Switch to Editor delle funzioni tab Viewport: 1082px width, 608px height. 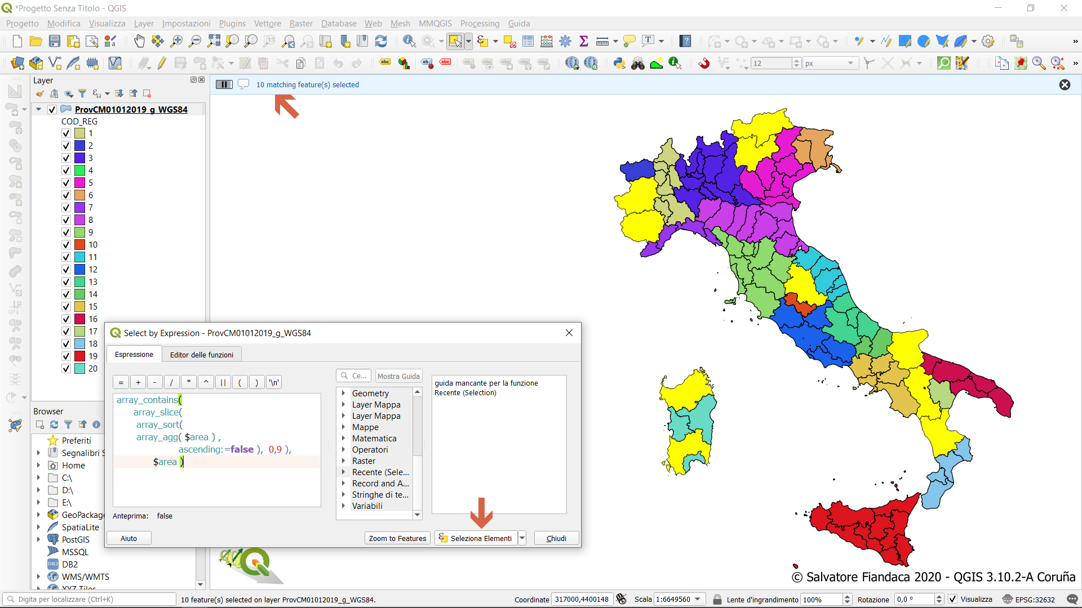(201, 355)
